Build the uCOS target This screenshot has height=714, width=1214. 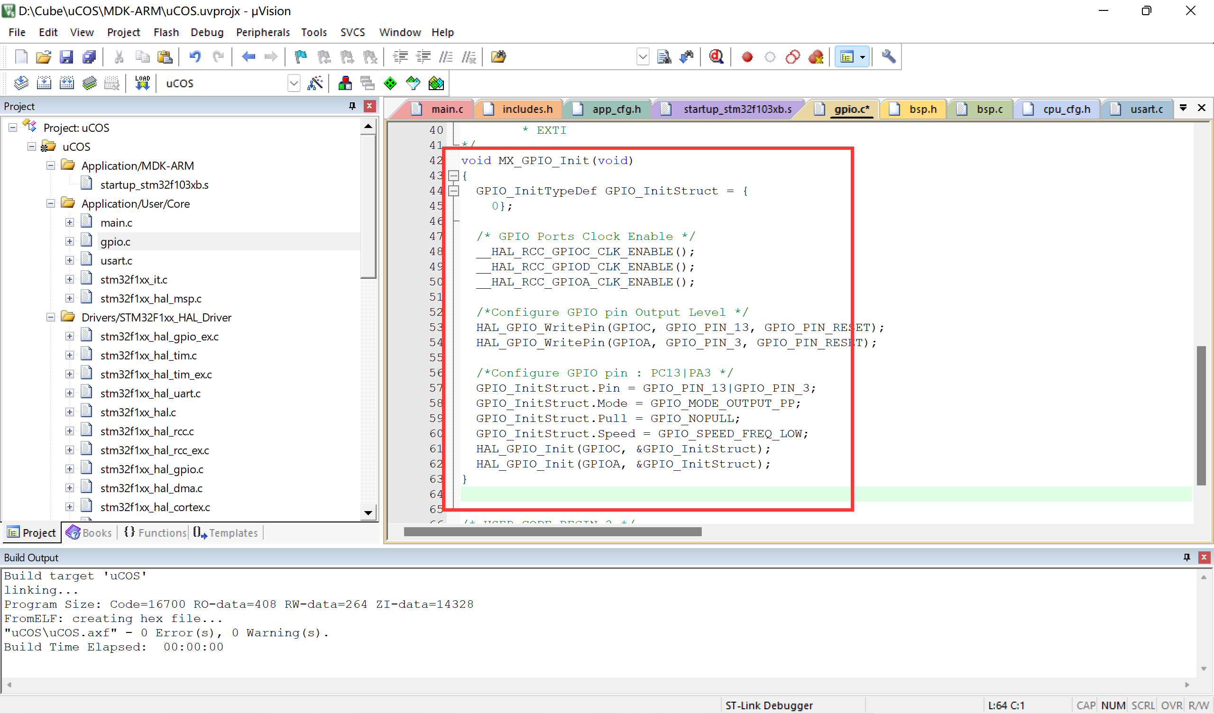(44, 83)
